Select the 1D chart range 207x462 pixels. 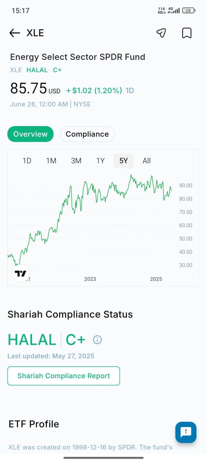27,161
